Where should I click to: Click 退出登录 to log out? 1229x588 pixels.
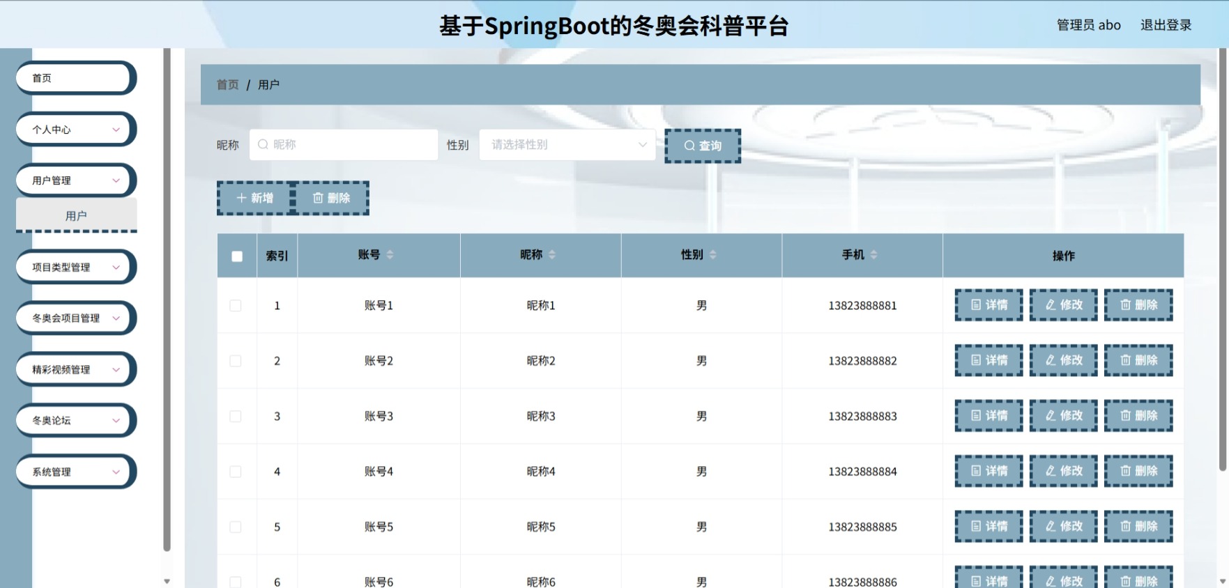1166,25
